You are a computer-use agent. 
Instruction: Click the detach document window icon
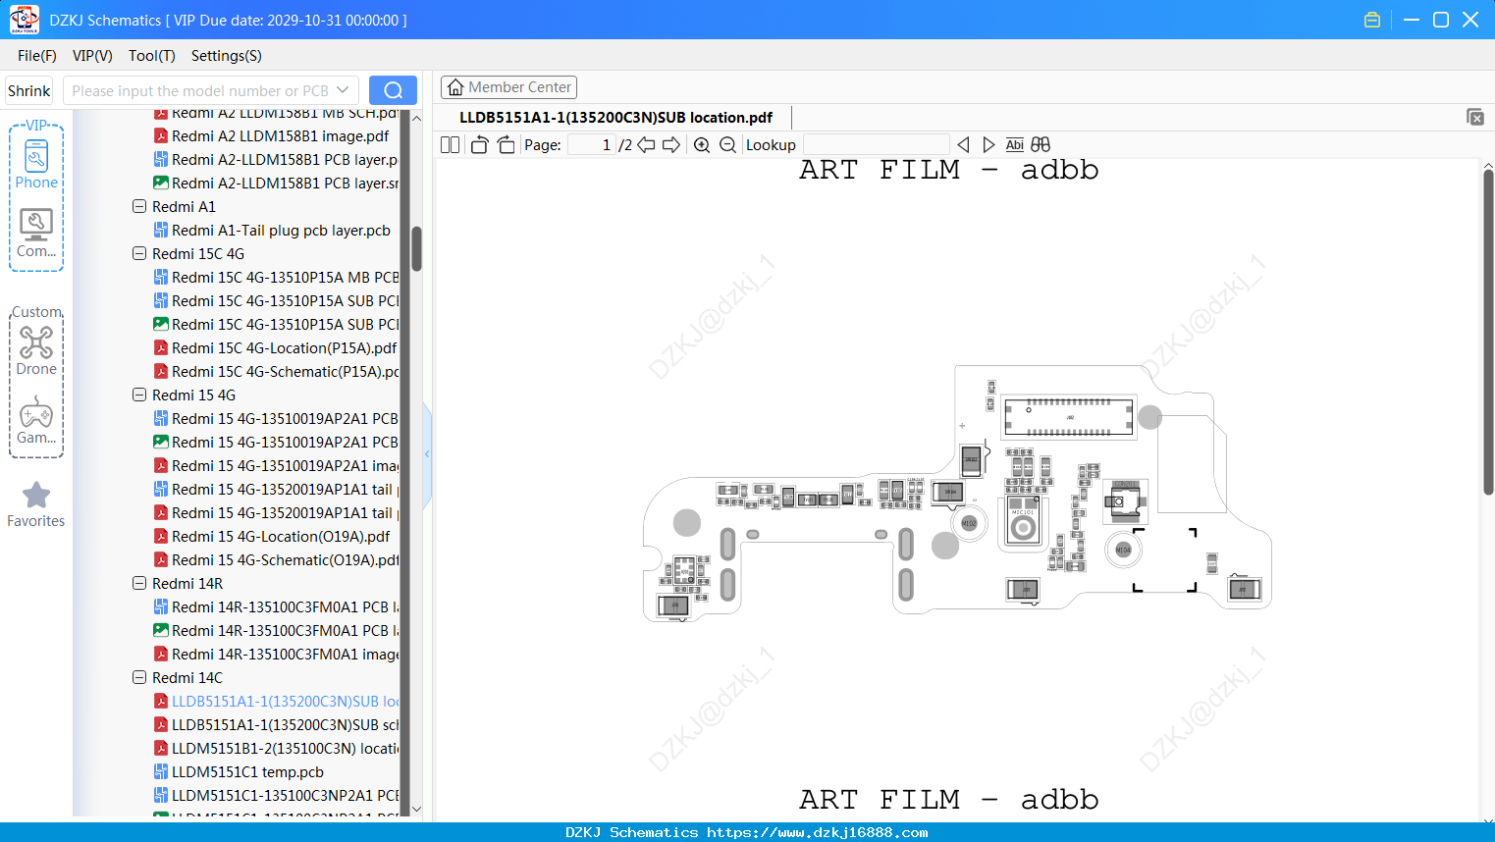[x=1475, y=117]
